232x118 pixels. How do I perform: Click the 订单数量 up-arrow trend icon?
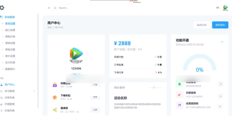[x=155, y=65]
